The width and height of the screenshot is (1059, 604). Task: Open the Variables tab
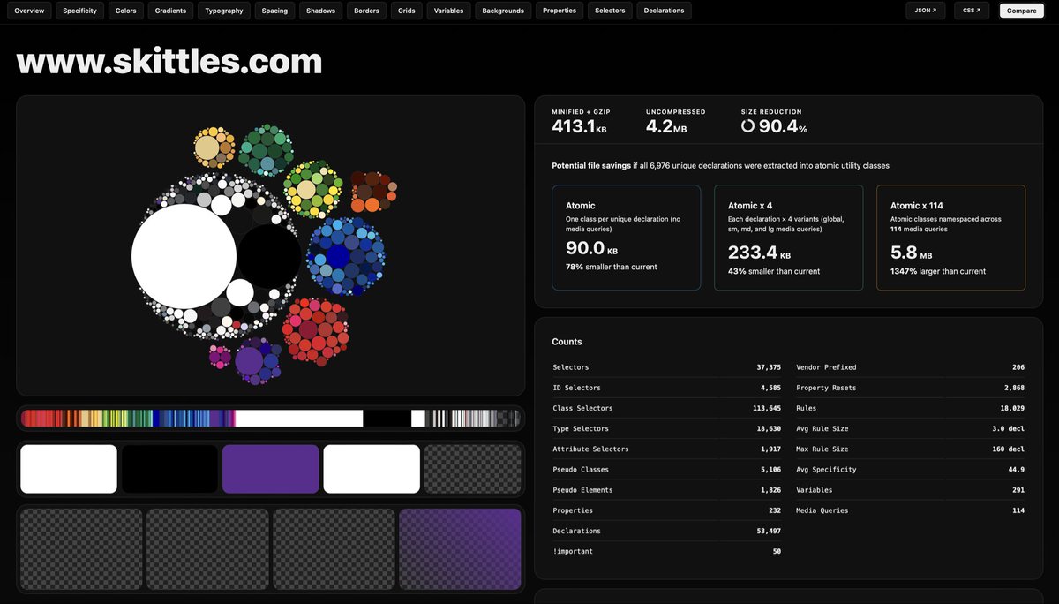click(x=449, y=11)
